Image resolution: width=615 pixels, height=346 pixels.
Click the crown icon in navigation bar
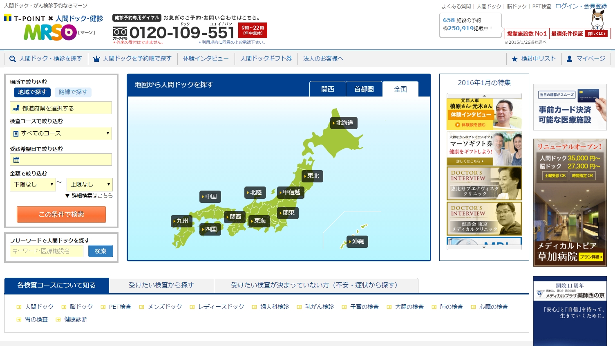(x=96, y=59)
